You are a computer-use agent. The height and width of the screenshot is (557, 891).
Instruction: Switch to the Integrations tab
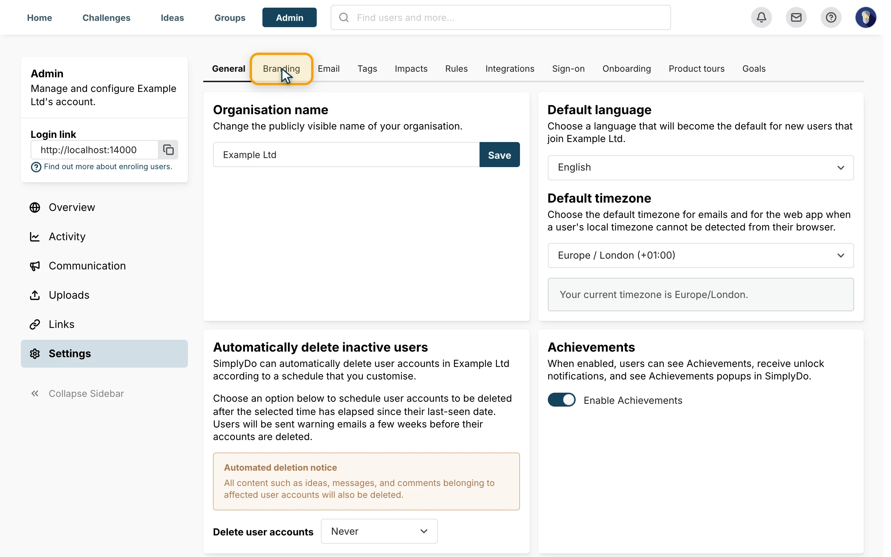coord(510,69)
